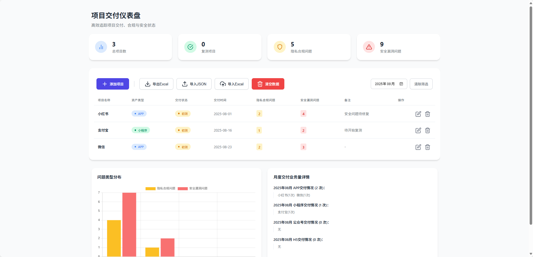Click the 导入Excel upload button

231,84
